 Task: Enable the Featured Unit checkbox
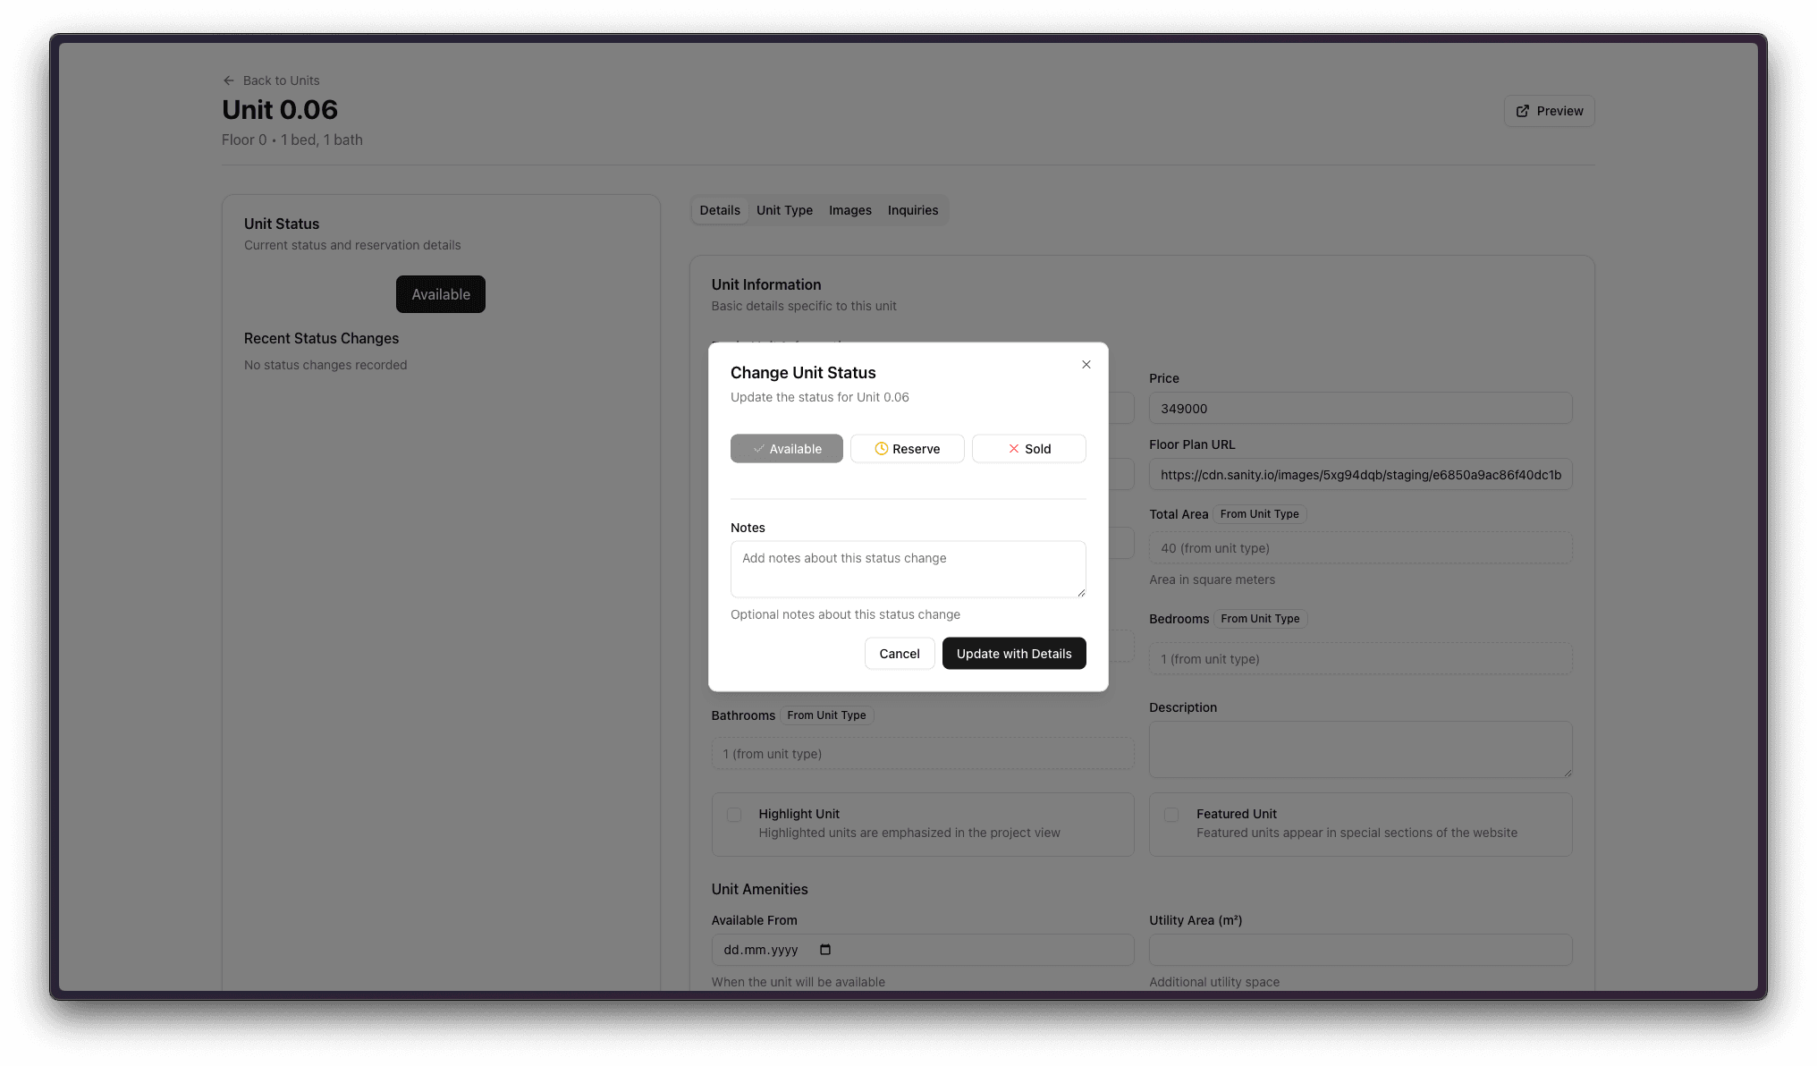click(x=1171, y=815)
